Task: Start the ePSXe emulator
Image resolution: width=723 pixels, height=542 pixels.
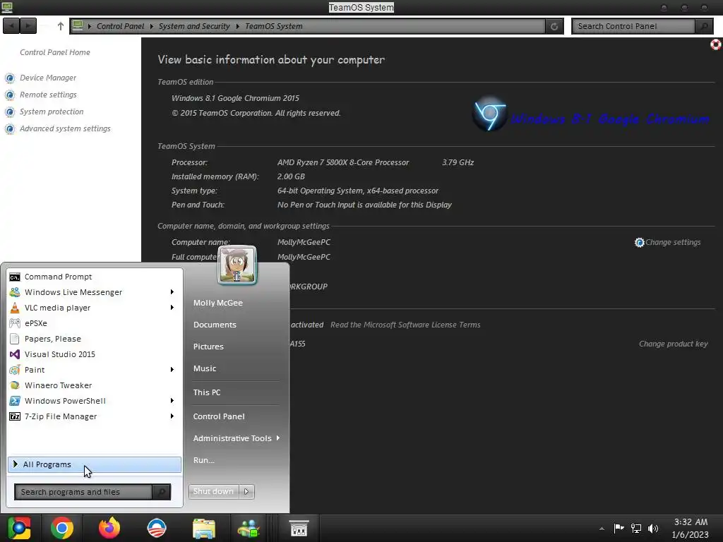Action: pos(35,323)
